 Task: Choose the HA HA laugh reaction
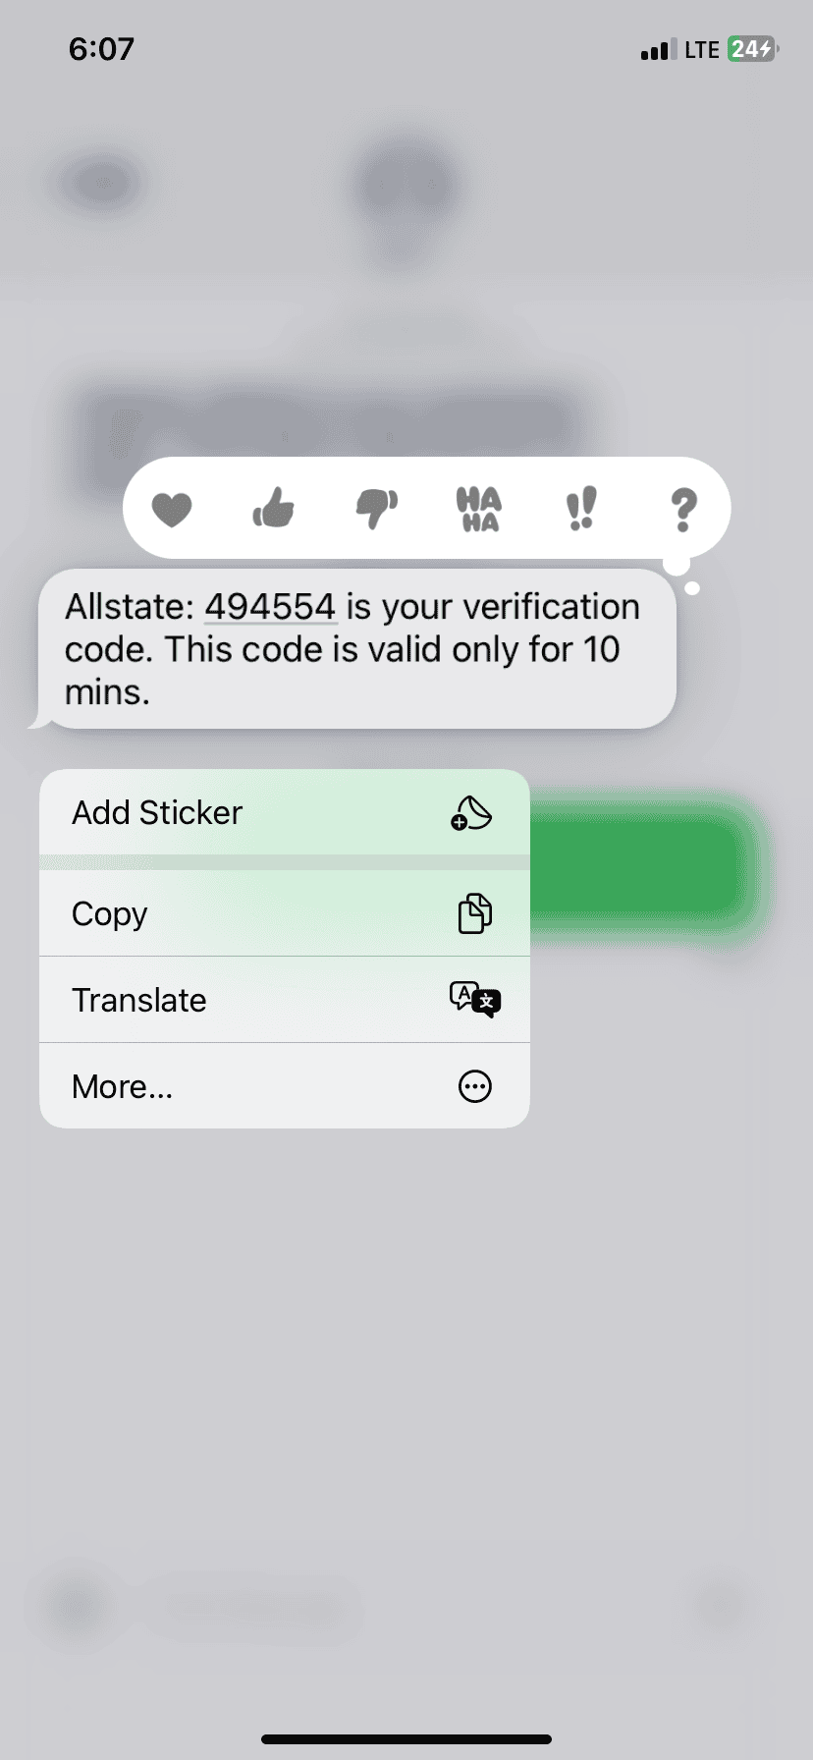pos(479,509)
